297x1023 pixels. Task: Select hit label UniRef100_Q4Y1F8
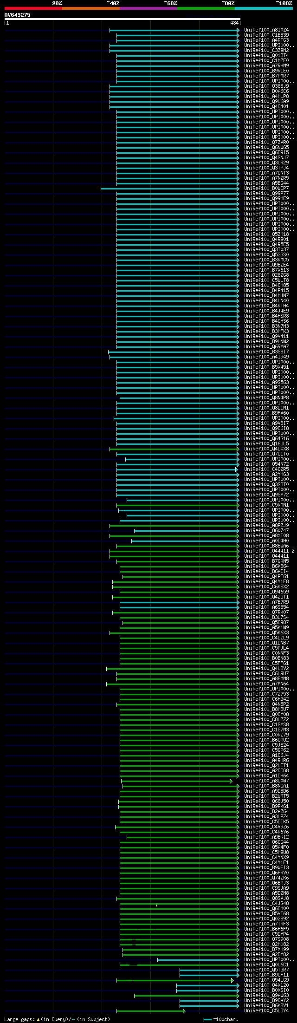pos(266,581)
